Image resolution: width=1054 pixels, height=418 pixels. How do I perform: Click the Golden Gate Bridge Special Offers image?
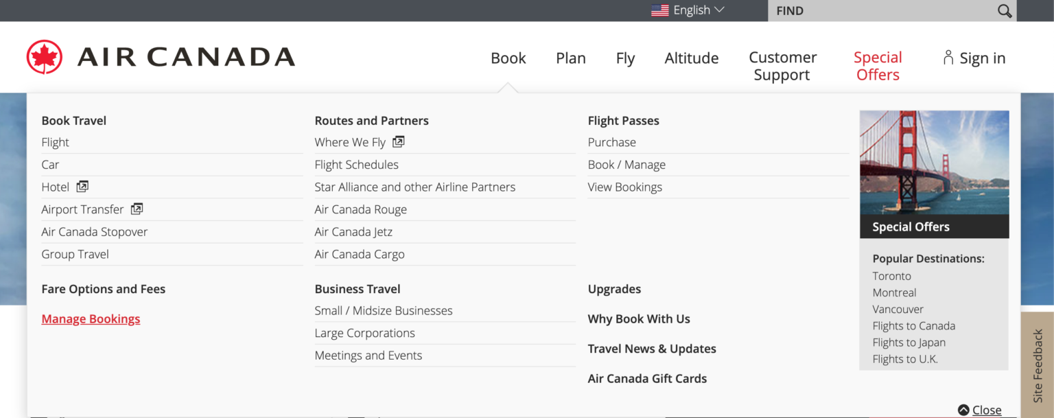(934, 165)
